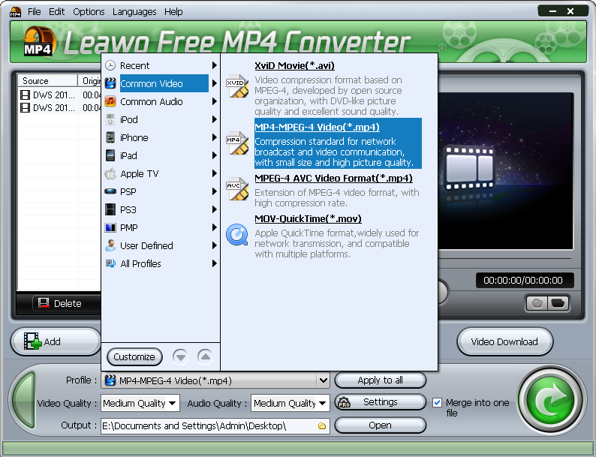Screen dimensions: 596x457
Task: Open the Settings button
Action: (380, 402)
